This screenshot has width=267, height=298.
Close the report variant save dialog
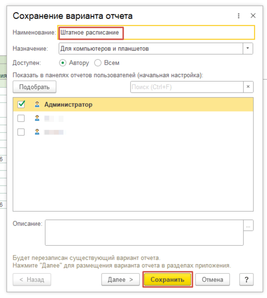click(x=253, y=16)
